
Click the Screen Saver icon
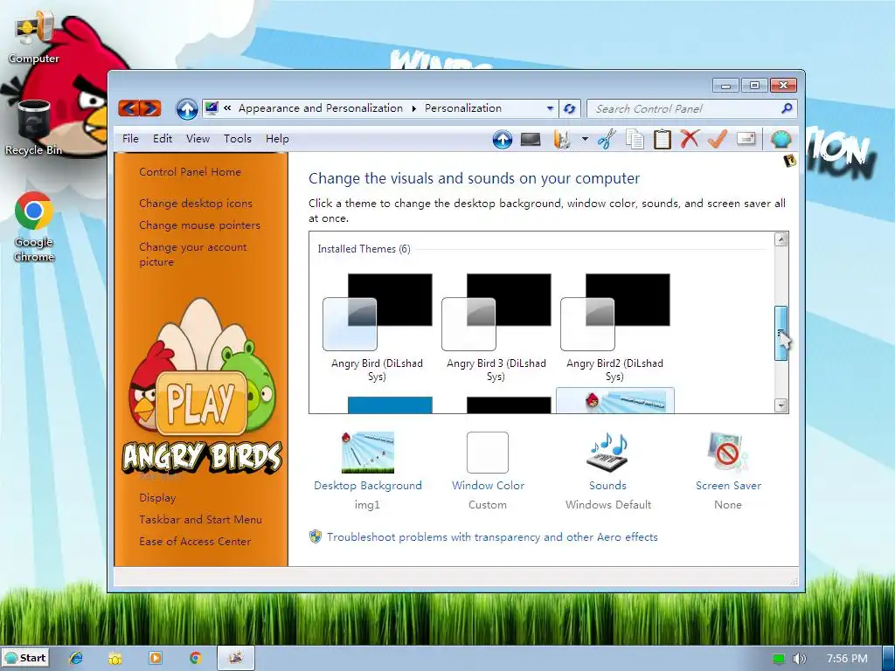click(x=728, y=453)
